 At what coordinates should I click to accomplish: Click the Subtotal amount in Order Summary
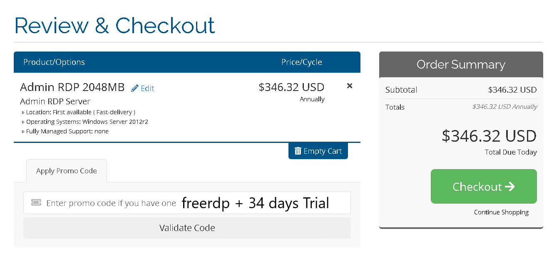click(x=512, y=90)
